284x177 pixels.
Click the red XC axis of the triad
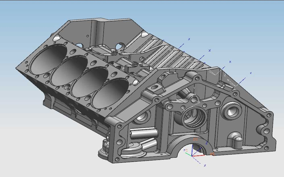click(x=198, y=155)
